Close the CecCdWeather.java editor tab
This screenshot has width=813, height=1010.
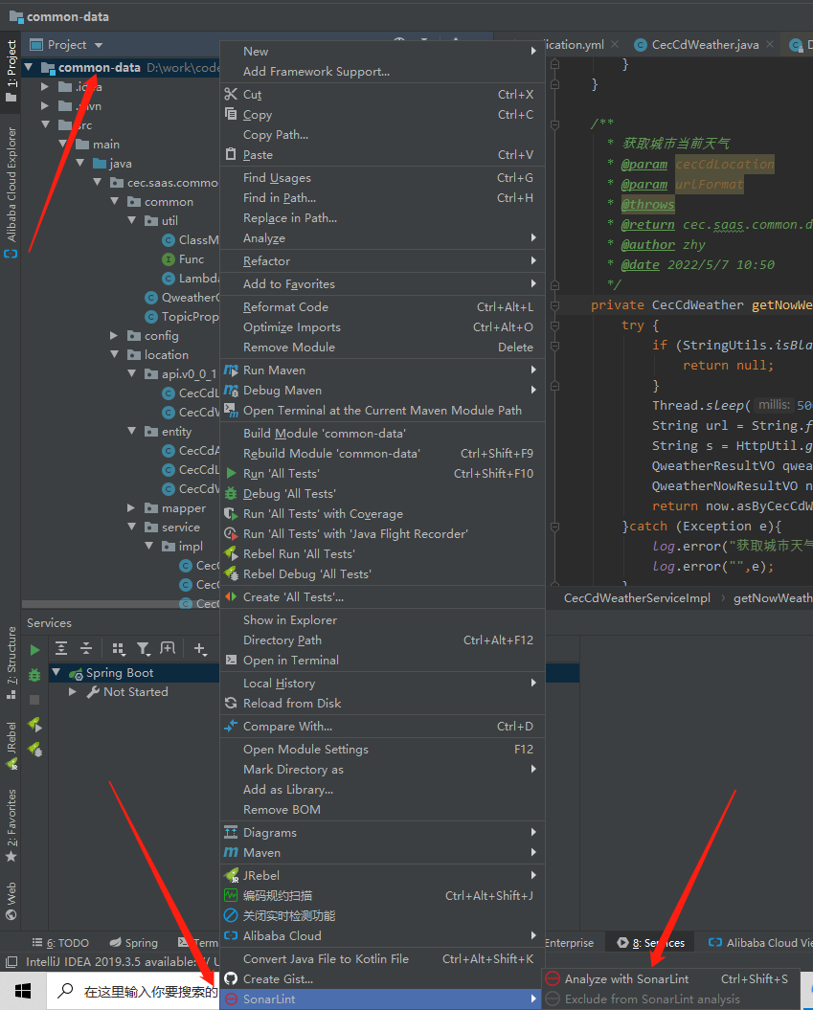(x=770, y=44)
